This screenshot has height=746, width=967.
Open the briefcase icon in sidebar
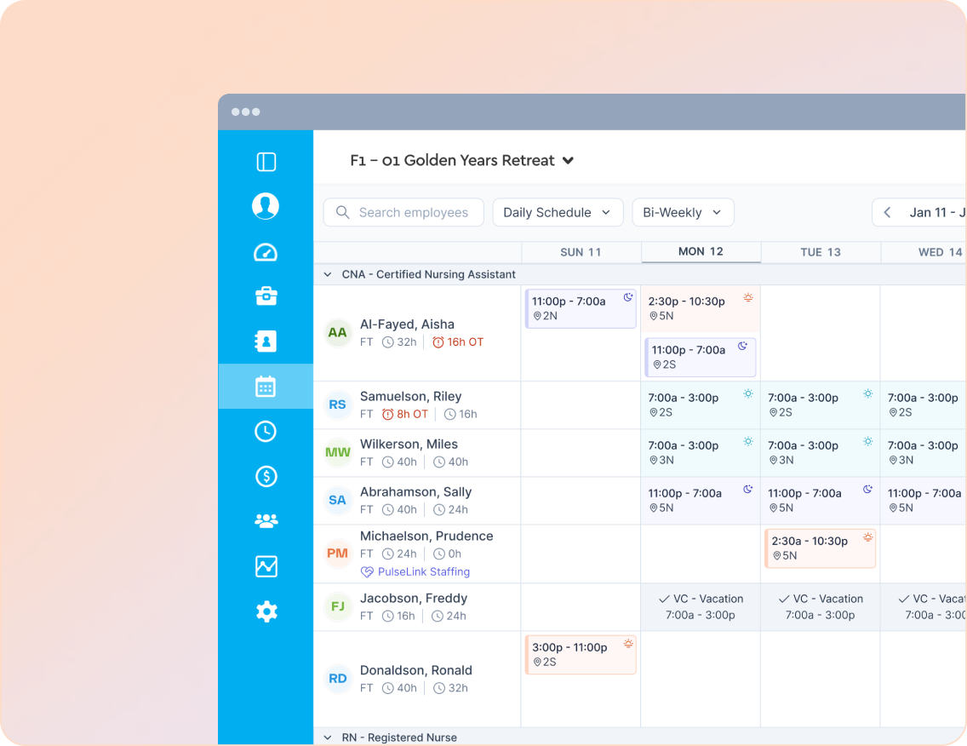pyautogui.click(x=266, y=296)
